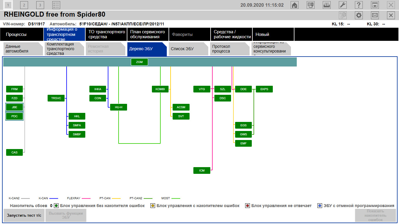Click the FLEXRAY legend label
The image size is (399, 224).
pos(73,198)
